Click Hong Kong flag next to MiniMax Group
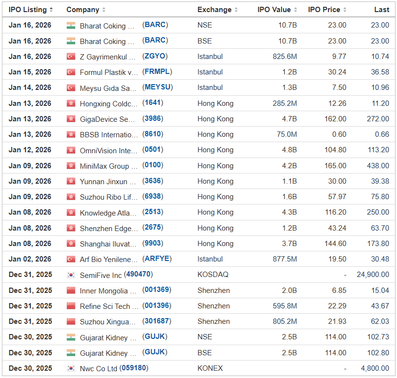The image size is (397, 378). point(71,166)
